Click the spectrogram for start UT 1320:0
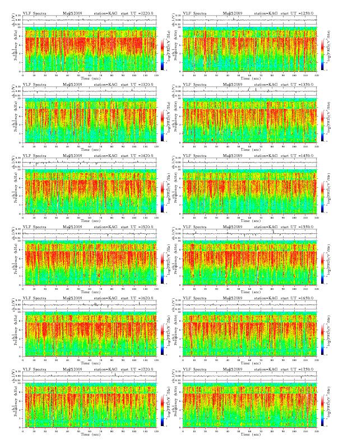The width and height of the screenshot is (343, 444). pyautogui.click(x=90, y=121)
